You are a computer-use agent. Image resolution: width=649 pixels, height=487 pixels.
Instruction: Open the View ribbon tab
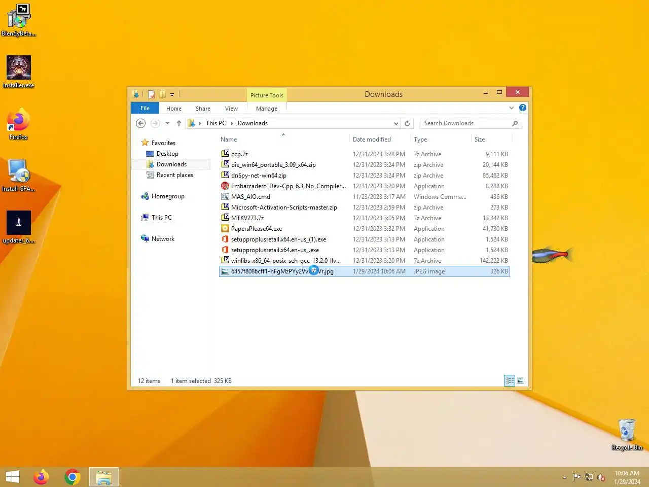click(231, 109)
